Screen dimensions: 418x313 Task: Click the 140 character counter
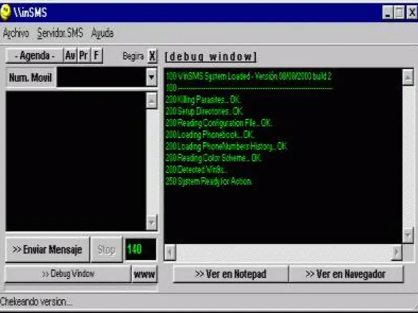point(141,249)
